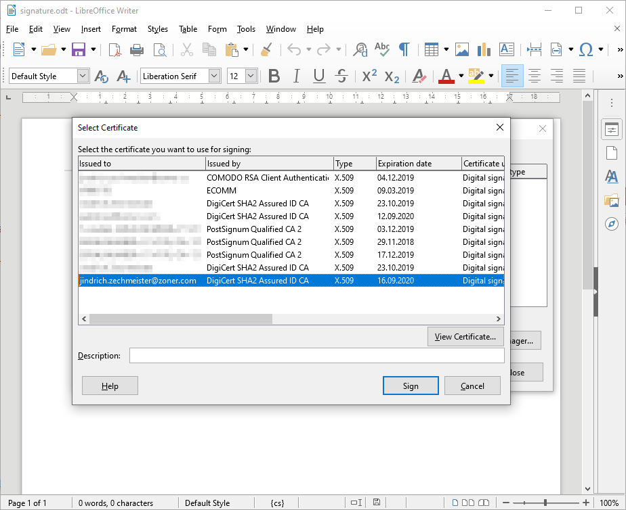This screenshot has height=510, width=626.
Task: Toggle Strikethrough formatting
Action: [x=341, y=76]
